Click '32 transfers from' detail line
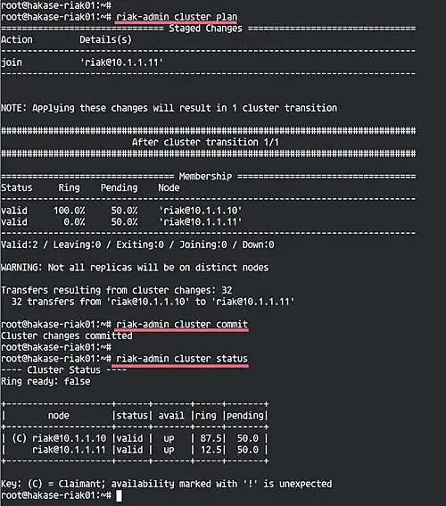Image resolution: width=446 pixels, height=506 pixels. 153,302
